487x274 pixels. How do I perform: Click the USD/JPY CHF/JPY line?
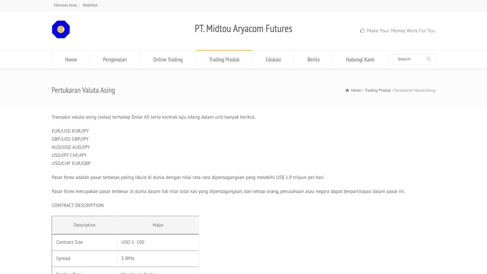[x=69, y=155]
